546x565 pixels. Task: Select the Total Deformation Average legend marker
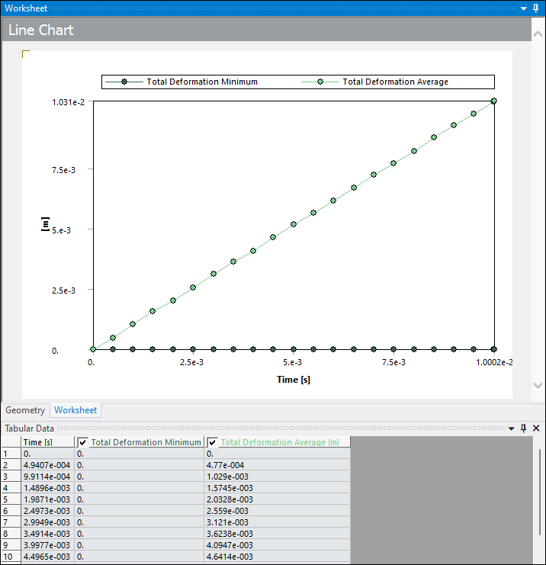pos(320,82)
